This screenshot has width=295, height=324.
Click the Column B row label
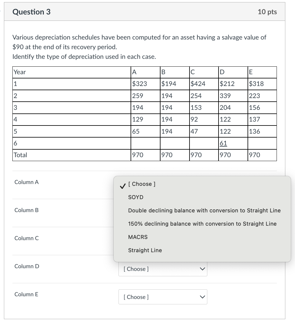coord(27,210)
